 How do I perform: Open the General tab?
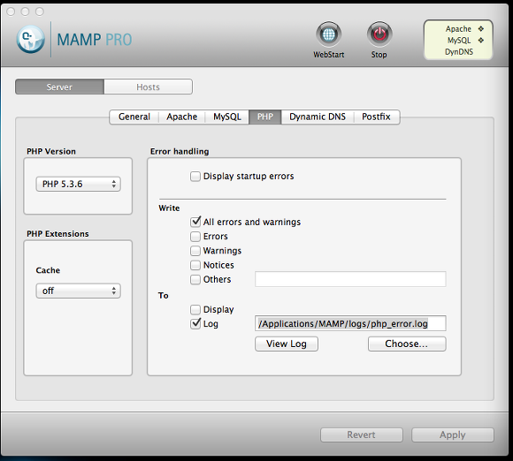coord(134,117)
